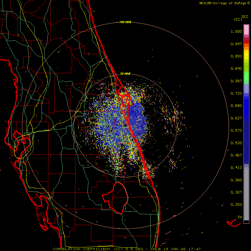This screenshot has width=251, height=251.
Task: Click the 0.253 scale value
Action: [236, 205]
